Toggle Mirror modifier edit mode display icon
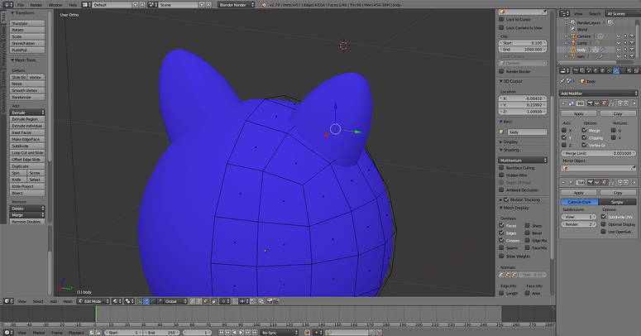The image size is (641, 336). click(x=604, y=103)
